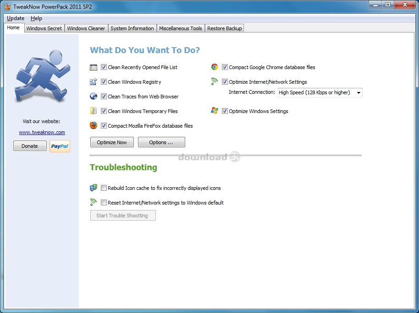This screenshot has width=419, height=313.
Task: Click the Windows Temporary Files folder icon
Action: click(93, 111)
